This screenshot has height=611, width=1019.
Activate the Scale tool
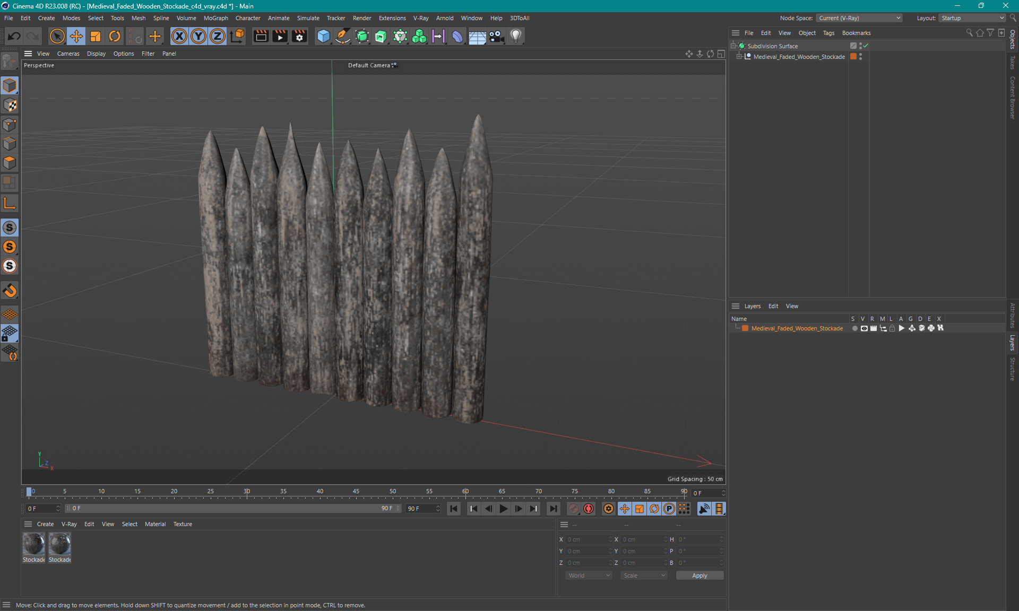96,36
